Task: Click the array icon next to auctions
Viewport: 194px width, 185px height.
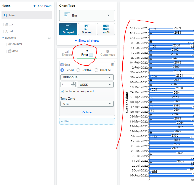Action: click(x=49, y=38)
